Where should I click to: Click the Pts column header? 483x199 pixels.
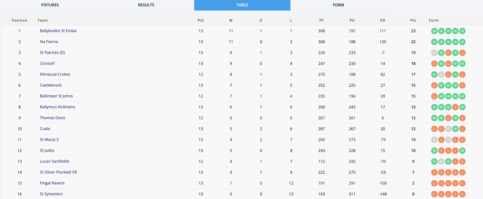point(413,20)
